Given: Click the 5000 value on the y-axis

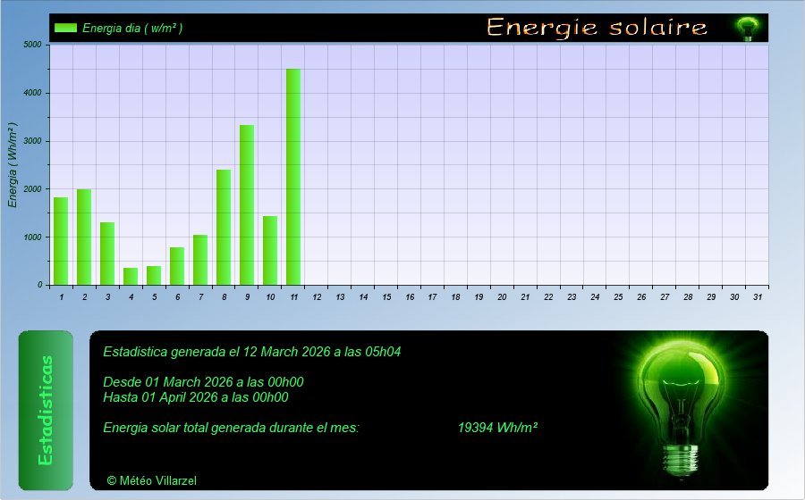Looking at the screenshot, I should pos(32,45).
